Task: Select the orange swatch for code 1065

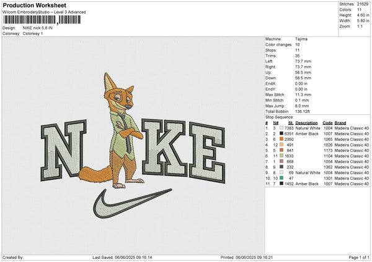Action: tap(281, 139)
